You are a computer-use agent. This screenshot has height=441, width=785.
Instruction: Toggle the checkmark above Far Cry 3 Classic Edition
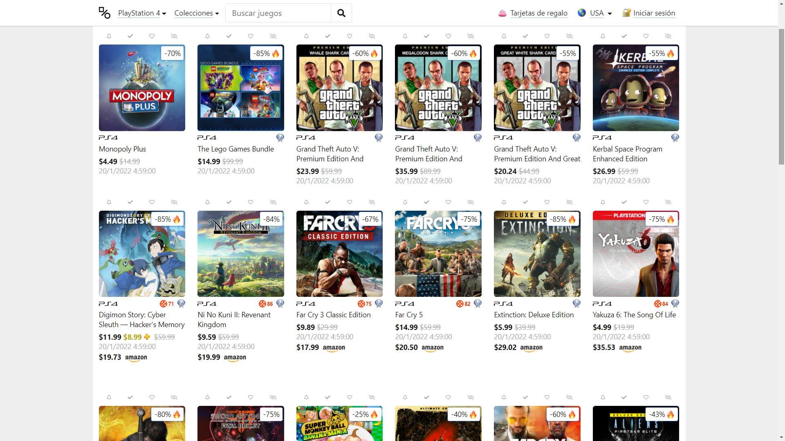click(x=327, y=202)
